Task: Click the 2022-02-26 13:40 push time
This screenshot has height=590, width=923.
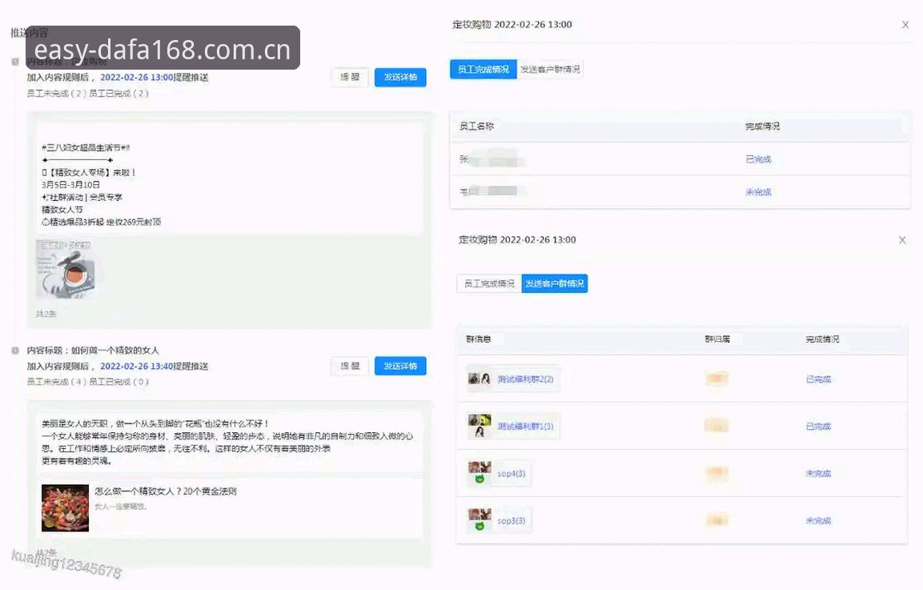Action: (x=137, y=366)
